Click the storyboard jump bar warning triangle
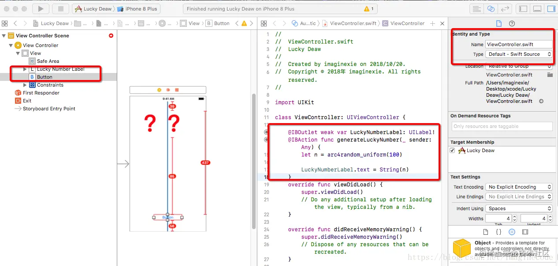Image resolution: width=558 pixels, height=266 pixels. [x=245, y=23]
